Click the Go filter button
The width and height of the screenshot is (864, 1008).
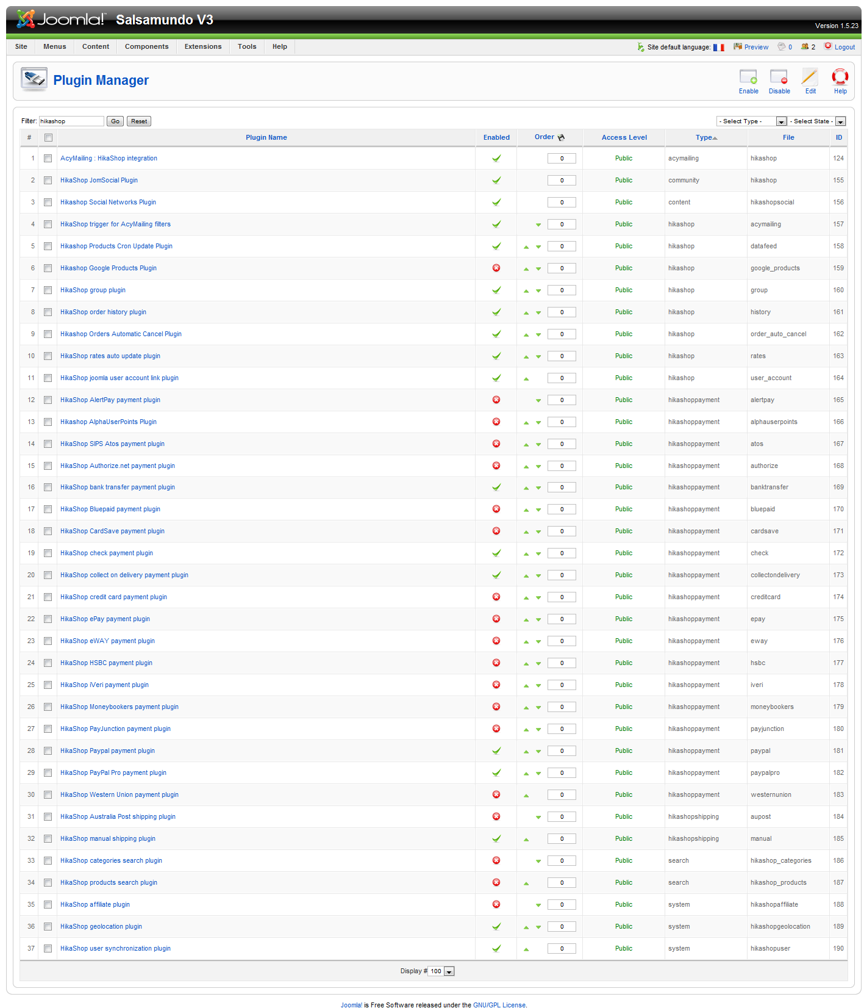[115, 121]
